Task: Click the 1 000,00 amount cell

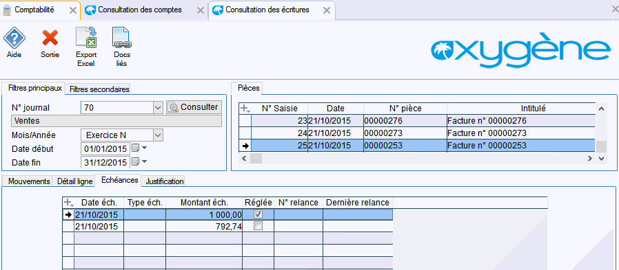Action: pyautogui.click(x=204, y=214)
